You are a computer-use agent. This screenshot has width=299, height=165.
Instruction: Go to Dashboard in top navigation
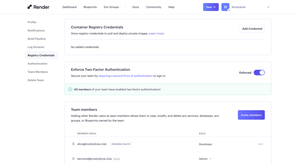tap(70, 7)
